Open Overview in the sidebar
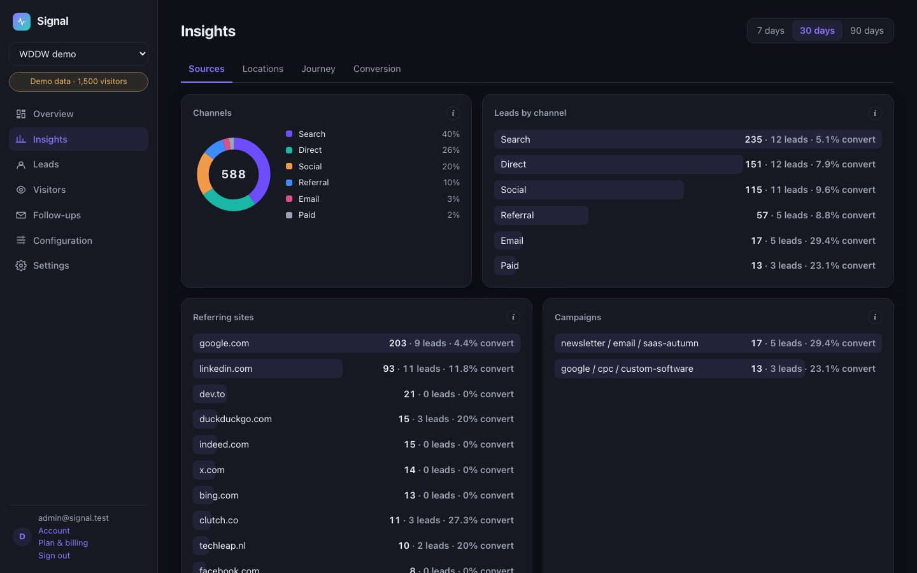 (78, 114)
